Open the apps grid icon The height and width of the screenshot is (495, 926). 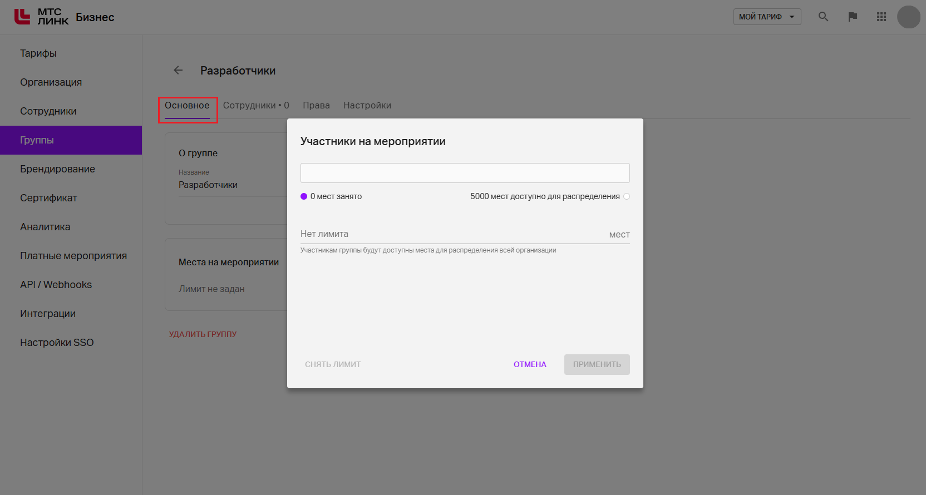pos(881,17)
